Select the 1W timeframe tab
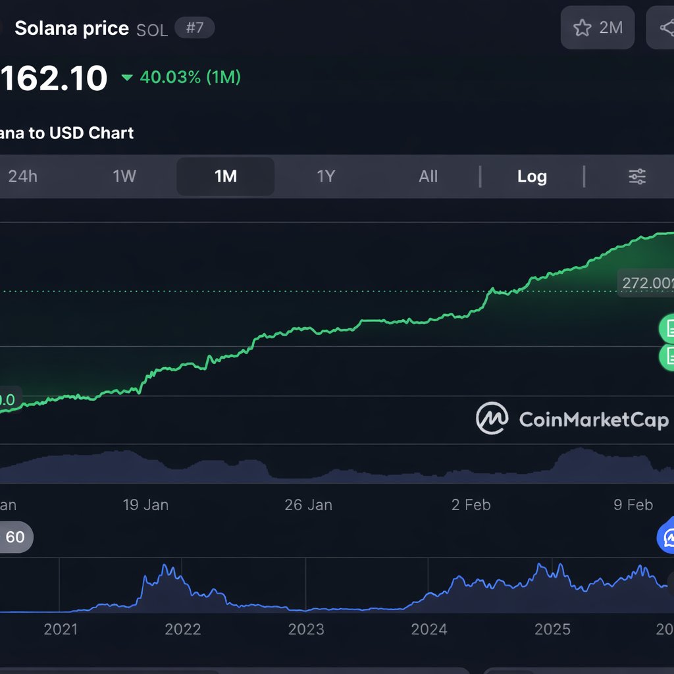 click(124, 176)
